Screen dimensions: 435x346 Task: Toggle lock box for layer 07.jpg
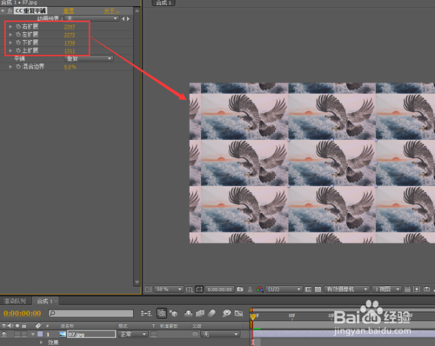point(24,335)
